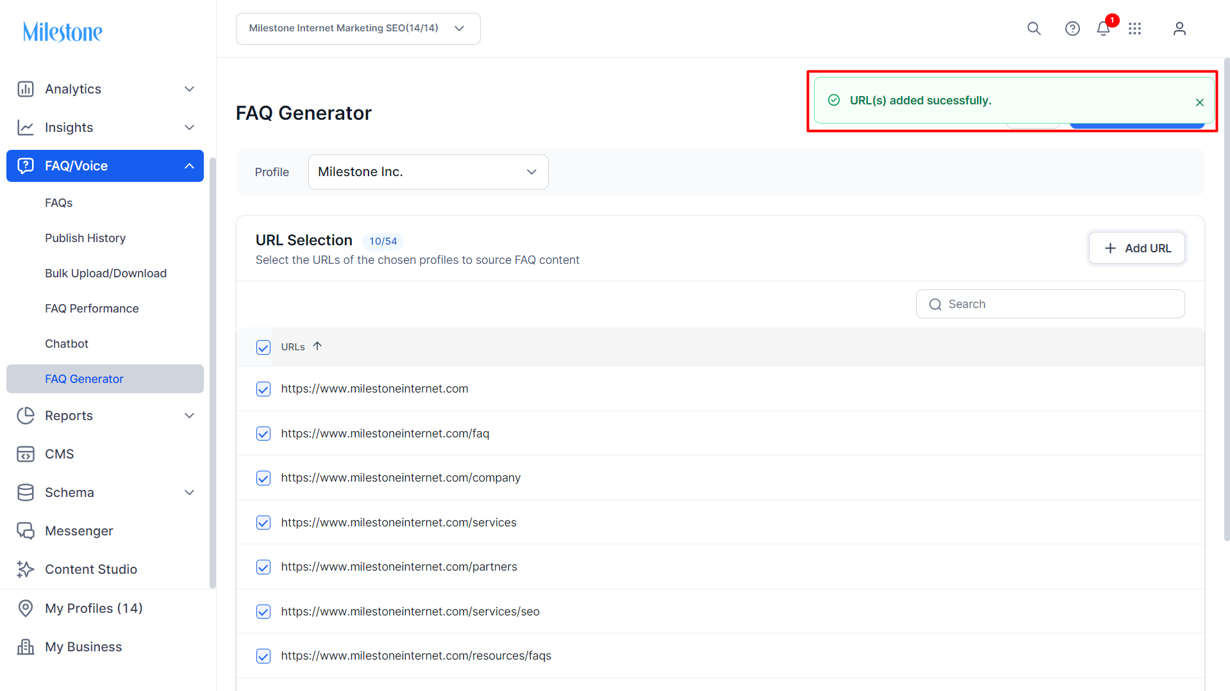1230x691 pixels.
Task: Open My Business
Action: tap(83, 647)
